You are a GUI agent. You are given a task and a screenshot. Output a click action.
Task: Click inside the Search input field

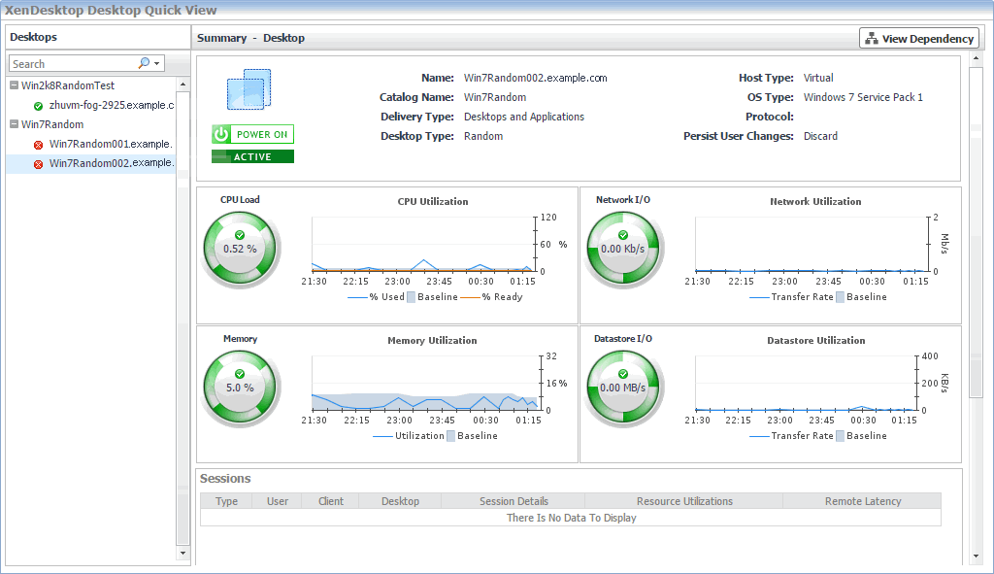click(73, 64)
